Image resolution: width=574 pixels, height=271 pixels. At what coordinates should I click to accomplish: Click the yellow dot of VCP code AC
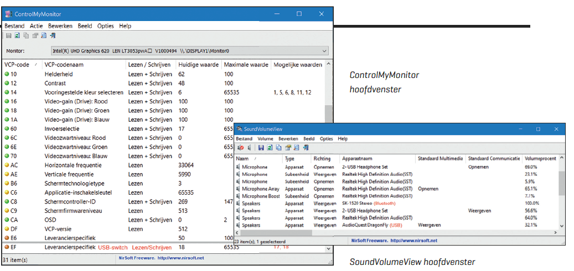pos(7,165)
